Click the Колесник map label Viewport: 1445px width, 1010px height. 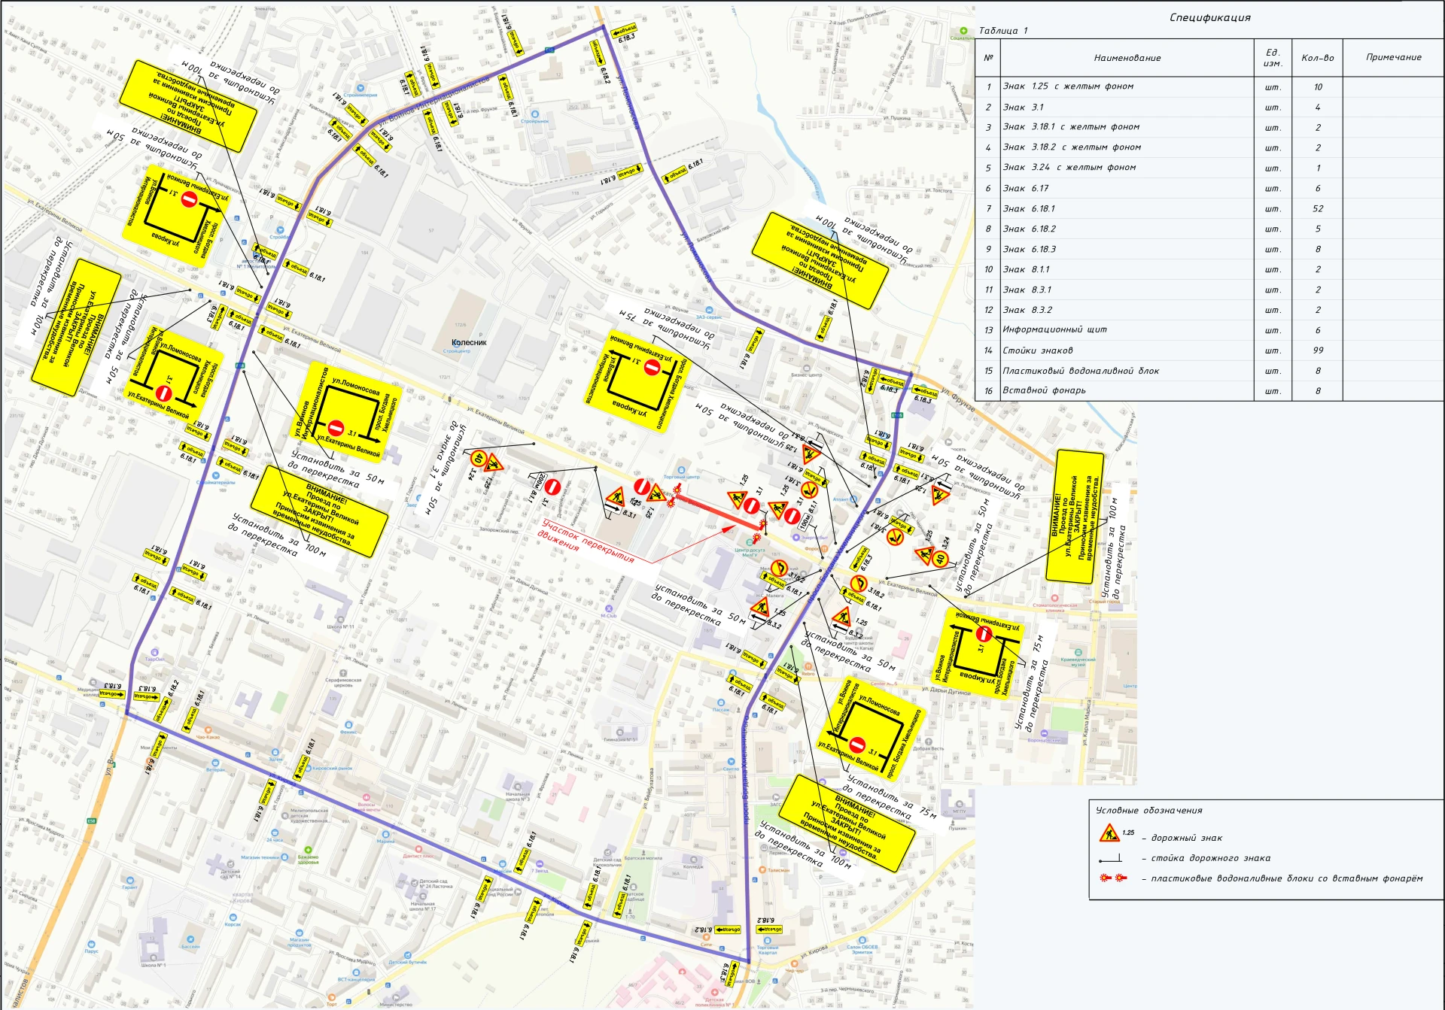[x=469, y=342]
